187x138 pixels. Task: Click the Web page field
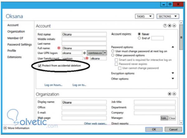(x=84, y=118)
